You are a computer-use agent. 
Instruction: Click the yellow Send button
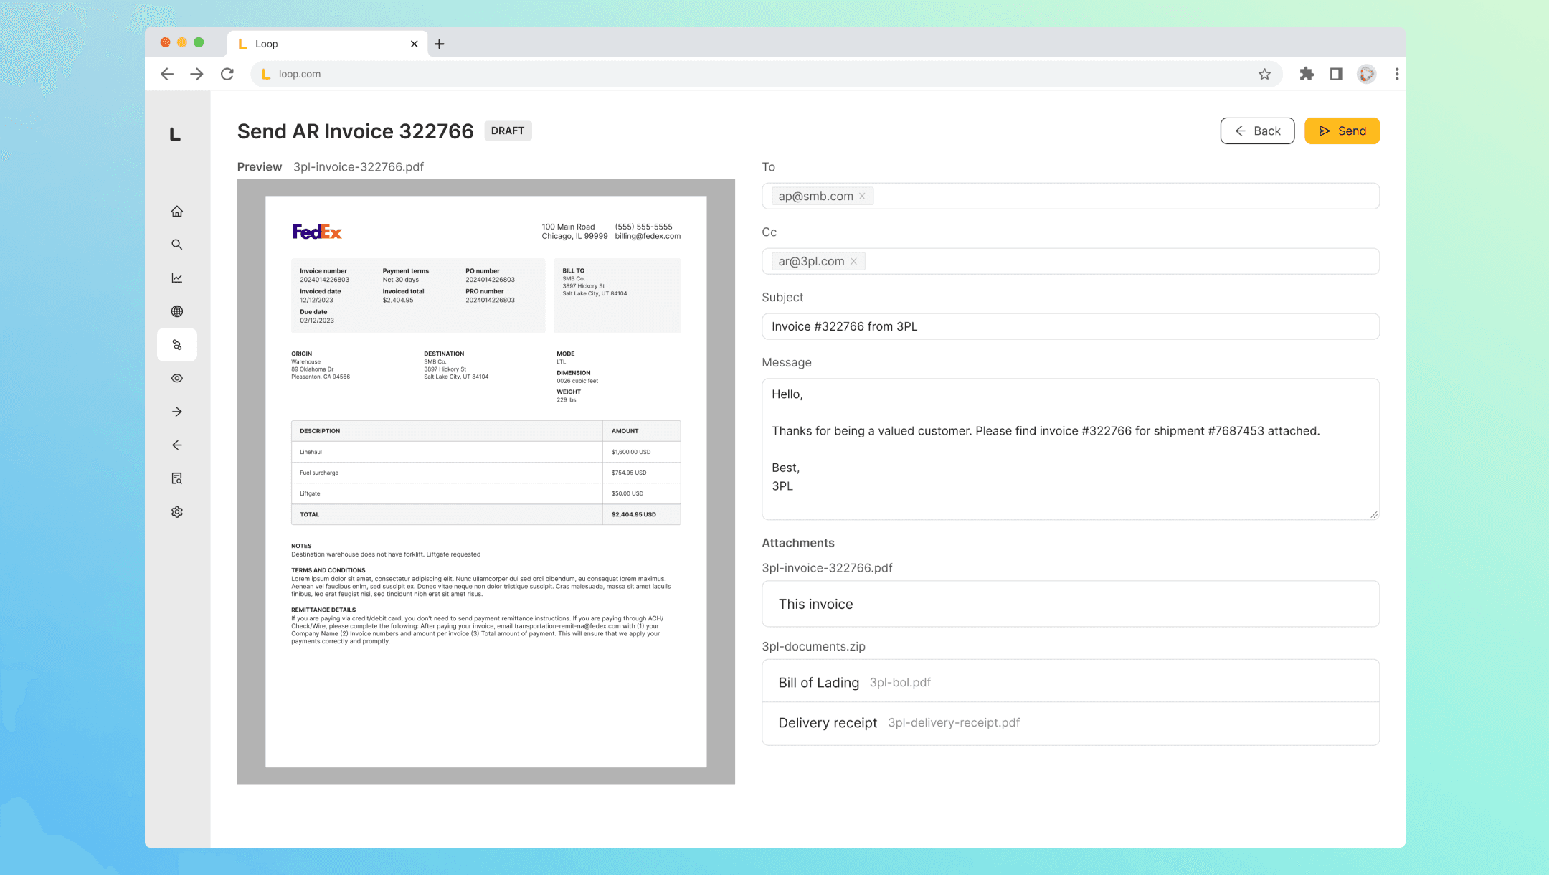click(1341, 131)
